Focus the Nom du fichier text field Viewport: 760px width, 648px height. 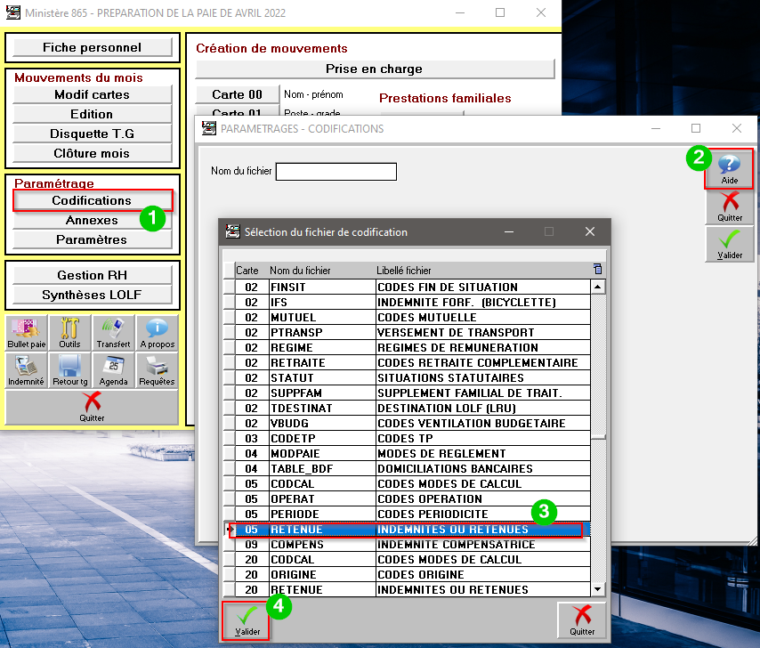[336, 171]
